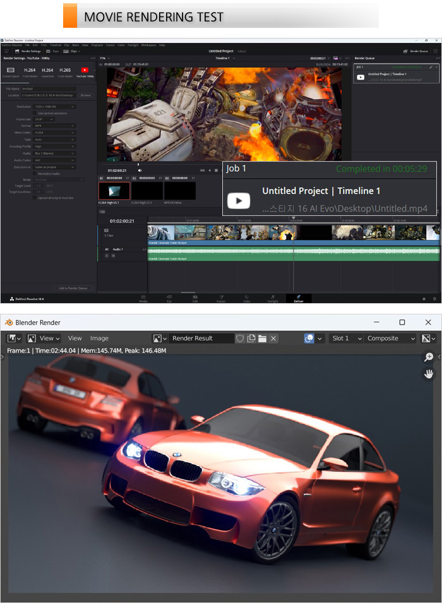Open the Workspace menu in DaVinci Resolve

coord(148,45)
